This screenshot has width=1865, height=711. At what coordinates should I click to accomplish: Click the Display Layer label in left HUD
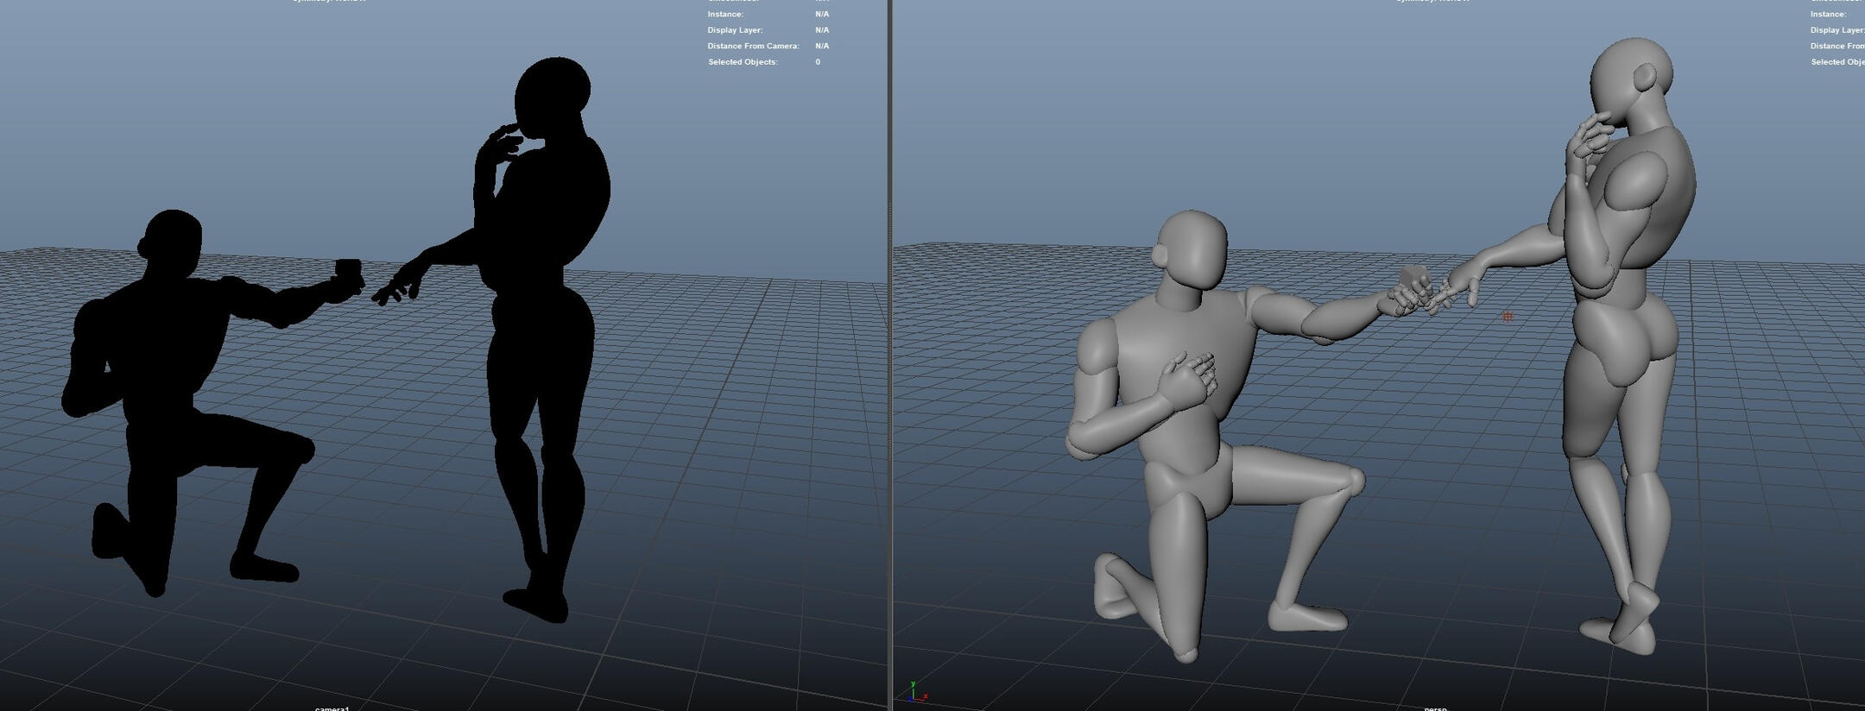735,30
